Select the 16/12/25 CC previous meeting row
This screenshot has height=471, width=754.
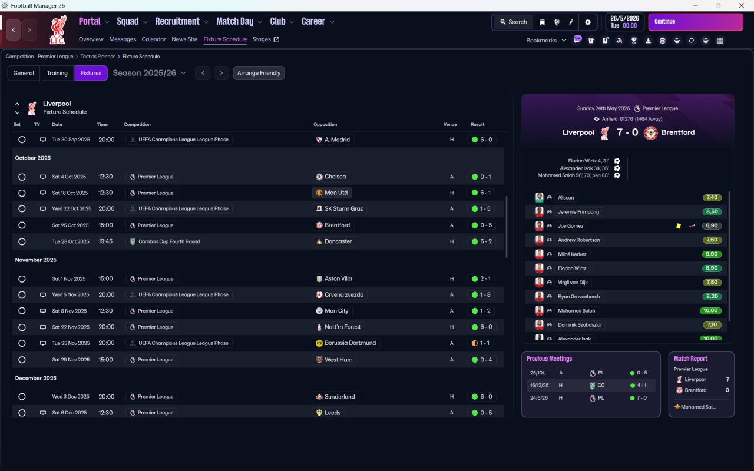point(591,385)
